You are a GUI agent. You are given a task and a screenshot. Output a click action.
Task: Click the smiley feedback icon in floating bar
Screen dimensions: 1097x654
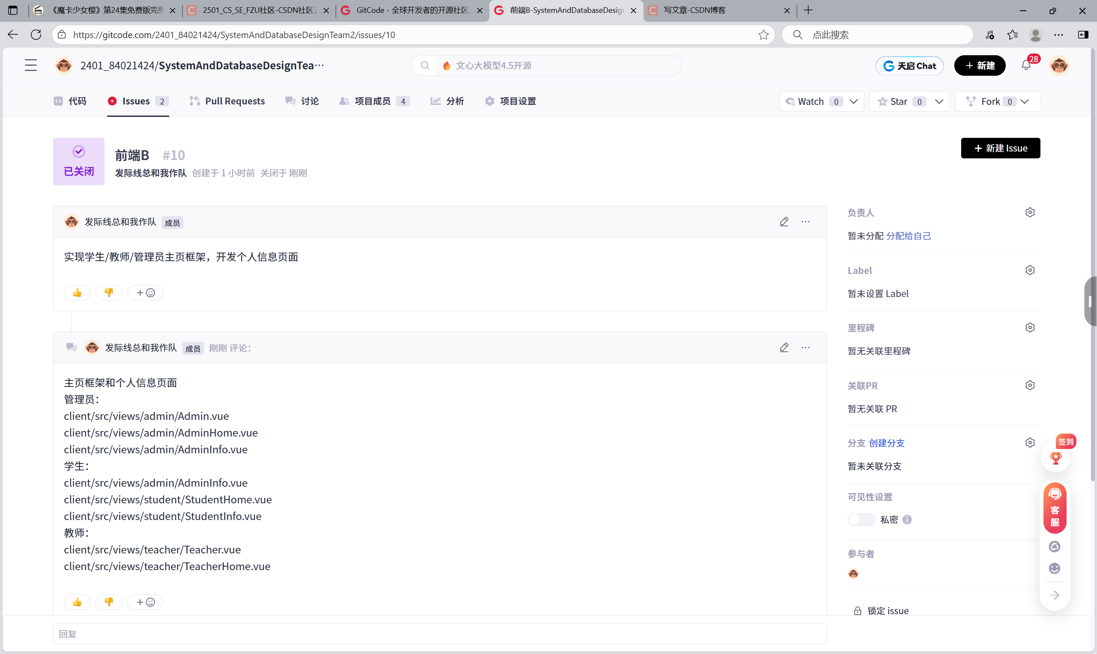click(x=1055, y=568)
